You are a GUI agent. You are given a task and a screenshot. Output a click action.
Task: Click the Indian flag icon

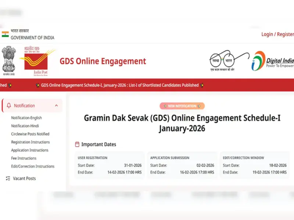point(5,34)
